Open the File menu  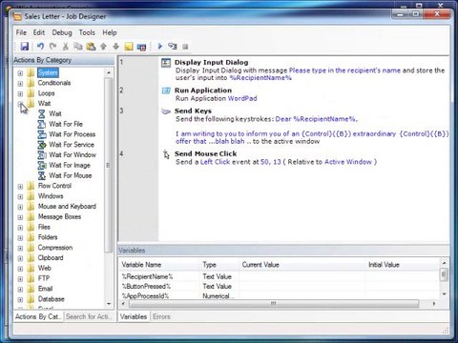[21, 32]
